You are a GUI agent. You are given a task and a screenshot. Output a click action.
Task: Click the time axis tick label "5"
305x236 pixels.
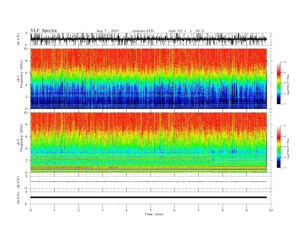coord(151,210)
